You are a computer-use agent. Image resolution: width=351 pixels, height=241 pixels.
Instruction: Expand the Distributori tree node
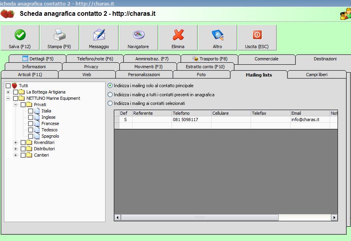15,149
